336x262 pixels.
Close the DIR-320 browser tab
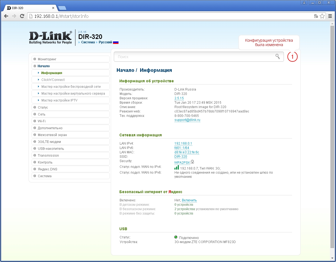click(53, 8)
